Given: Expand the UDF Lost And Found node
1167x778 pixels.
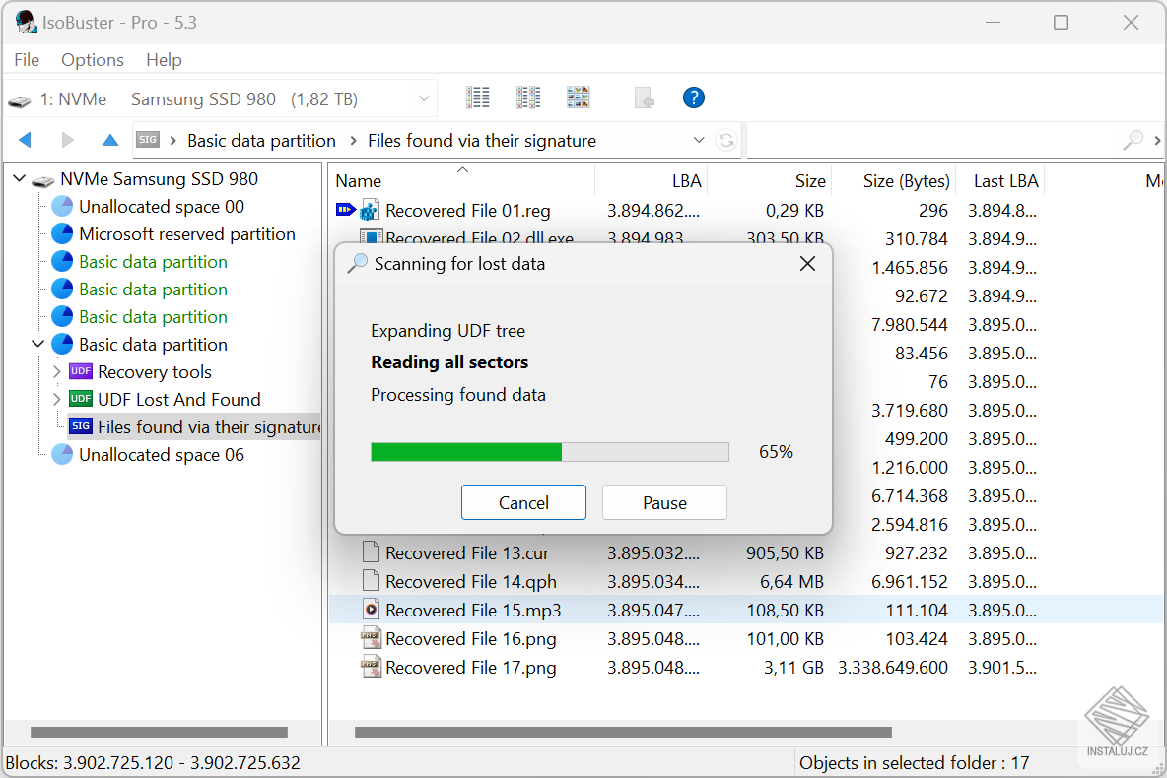Looking at the screenshot, I should tap(57, 399).
